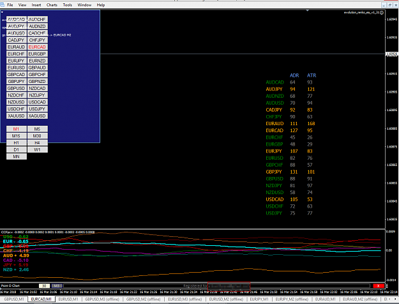The image size is (399, 304).
Task: Open the GBPUSD,M2 (offline) chart tab
Action: click(143, 300)
